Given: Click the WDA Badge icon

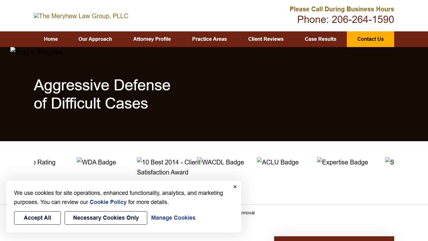Looking at the screenshot, I should [96, 162].
